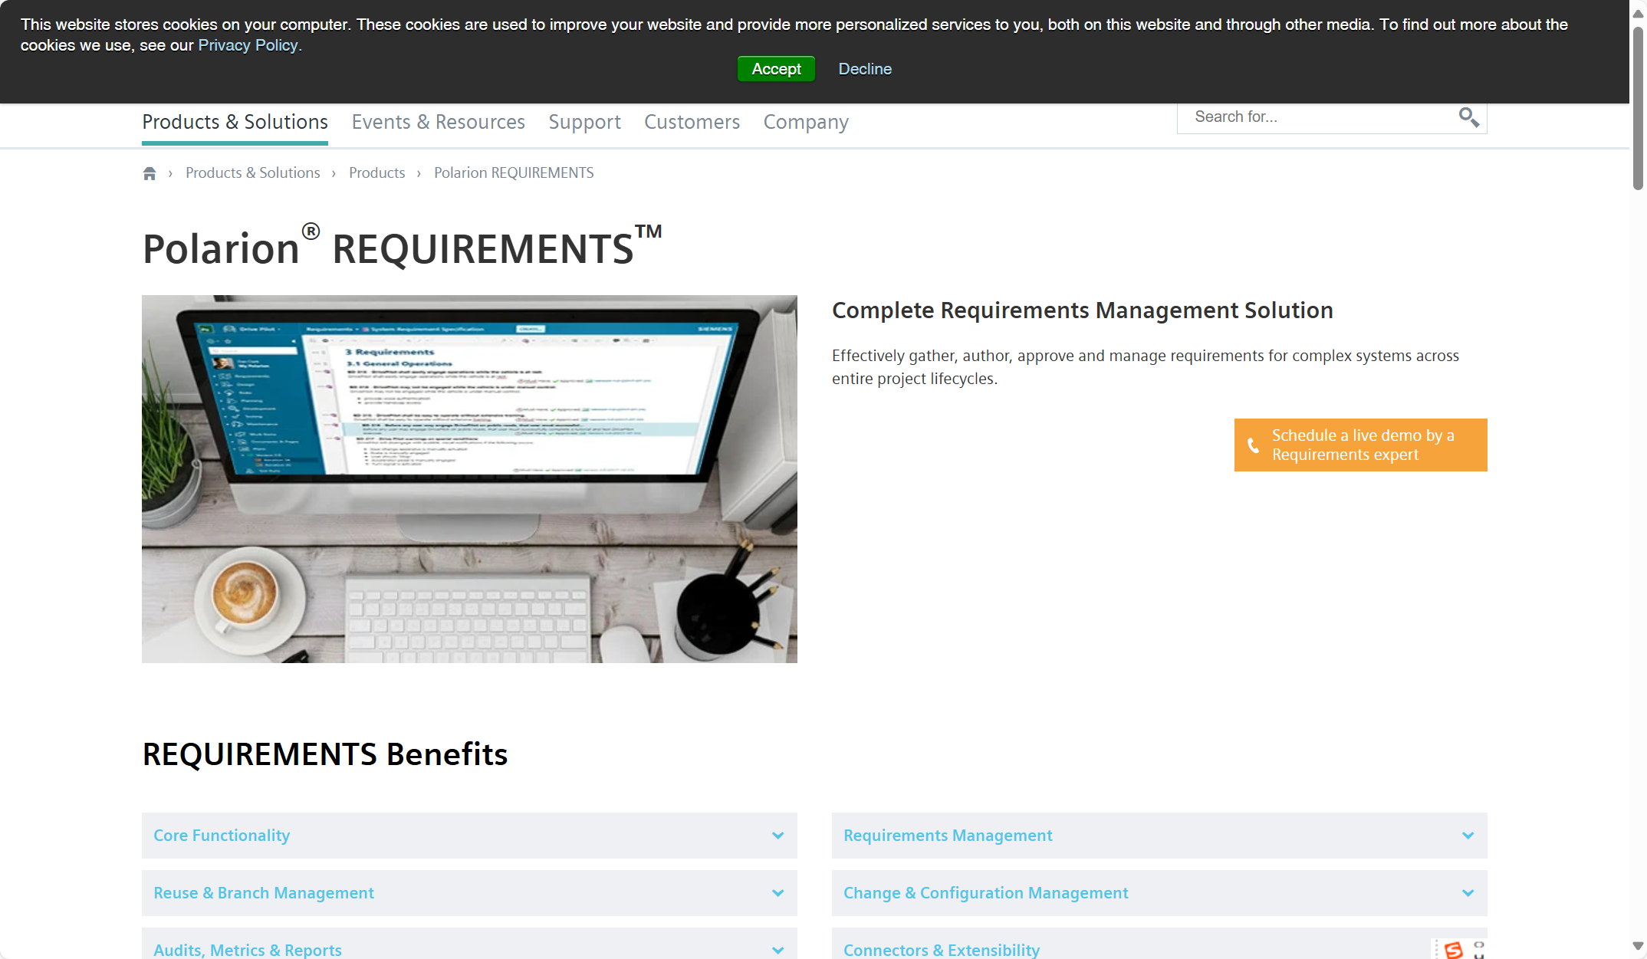The height and width of the screenshot is (959, 1647).
Task: Open the Privacy Policy link
Action: 248,45
